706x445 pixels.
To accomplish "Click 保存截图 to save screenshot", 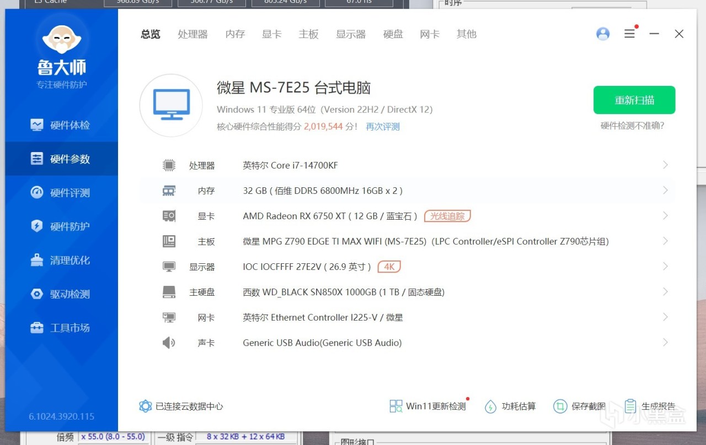I will pyautogui.click(x=579, y=406).
